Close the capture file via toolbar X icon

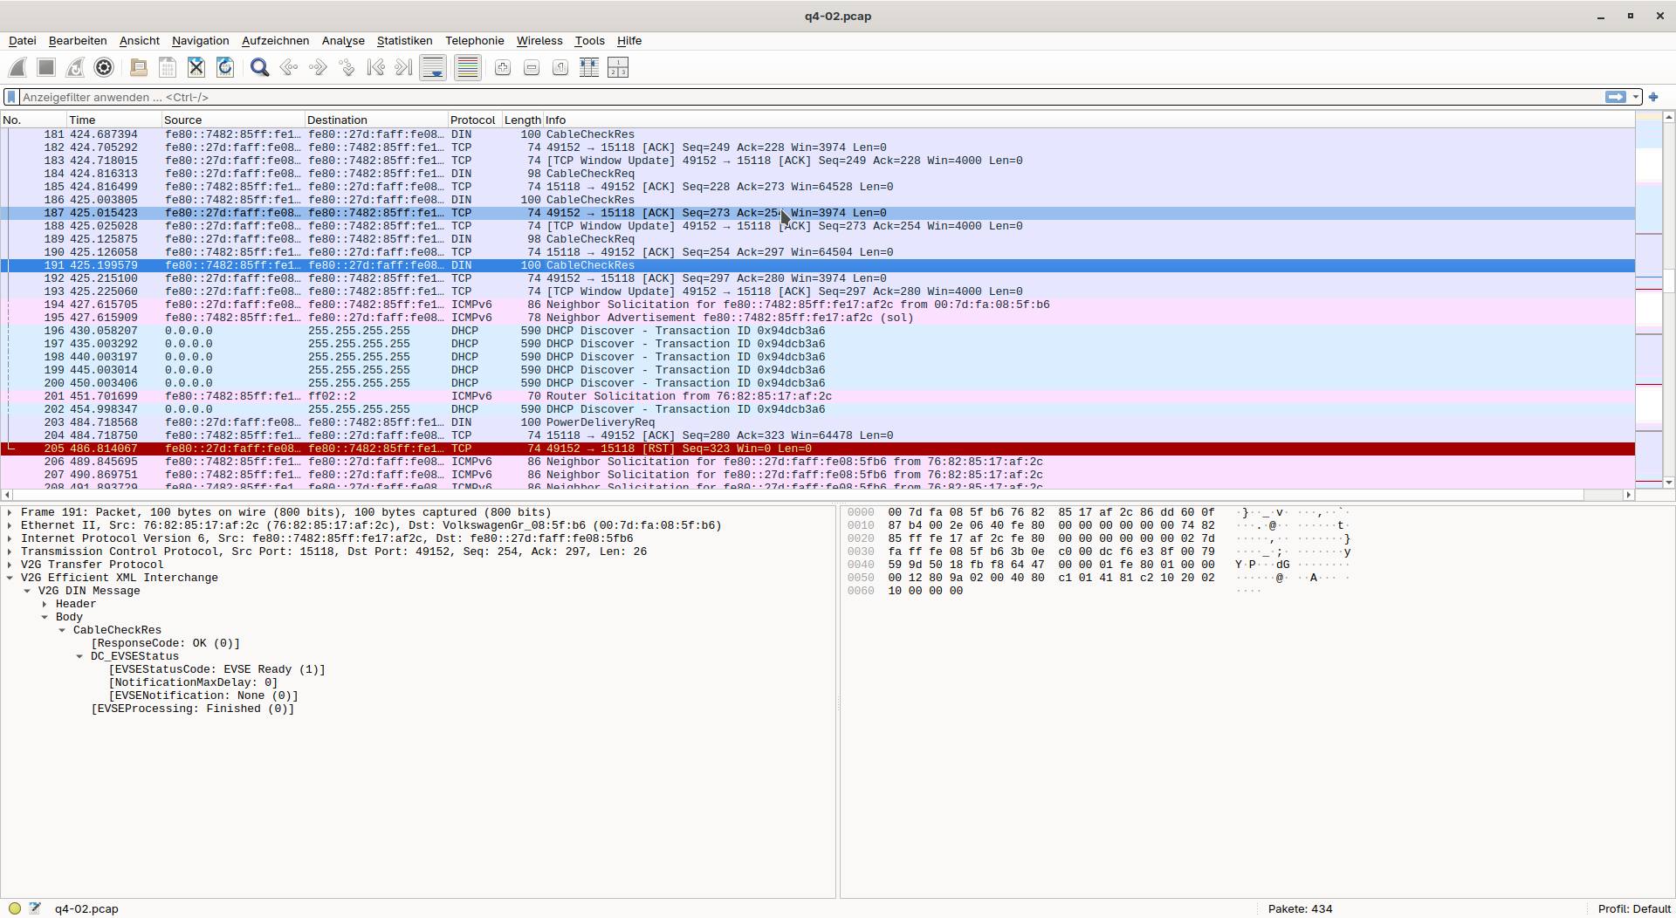pyautogui.click(x=196, y=67)
